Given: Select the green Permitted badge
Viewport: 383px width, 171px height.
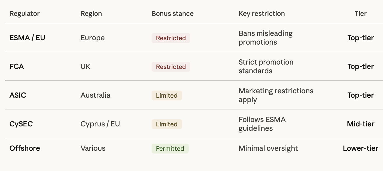Looking at the screenshot, I should (x=170, y=149).
